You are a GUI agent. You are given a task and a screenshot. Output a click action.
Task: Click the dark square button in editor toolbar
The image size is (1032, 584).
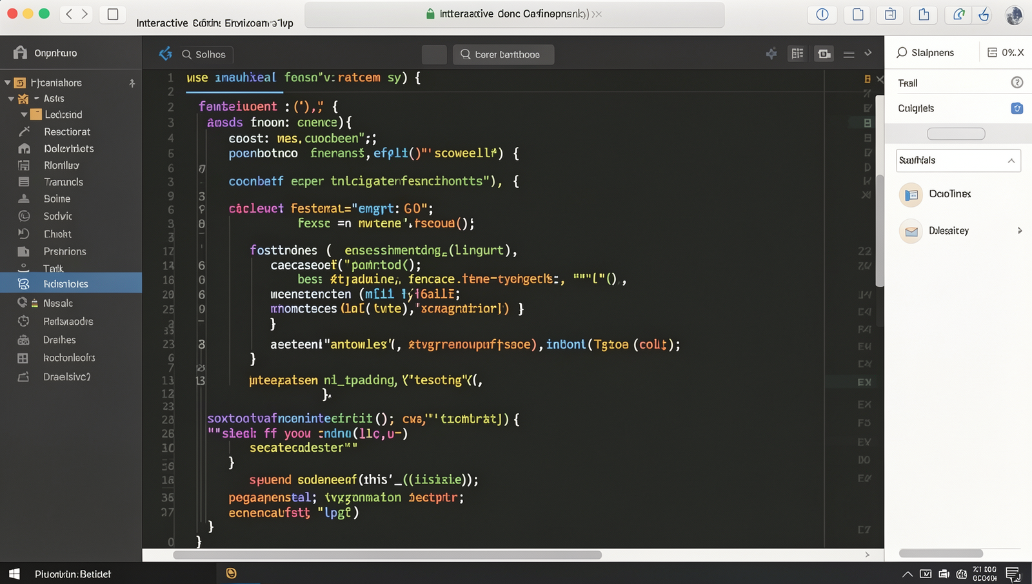pos(434,54)
